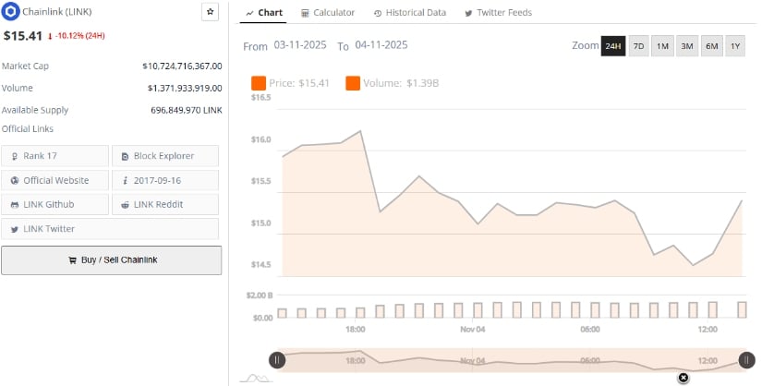This screenshot has height=386, width=762.
Task: Open the LINK Github page
Action: 55,204
